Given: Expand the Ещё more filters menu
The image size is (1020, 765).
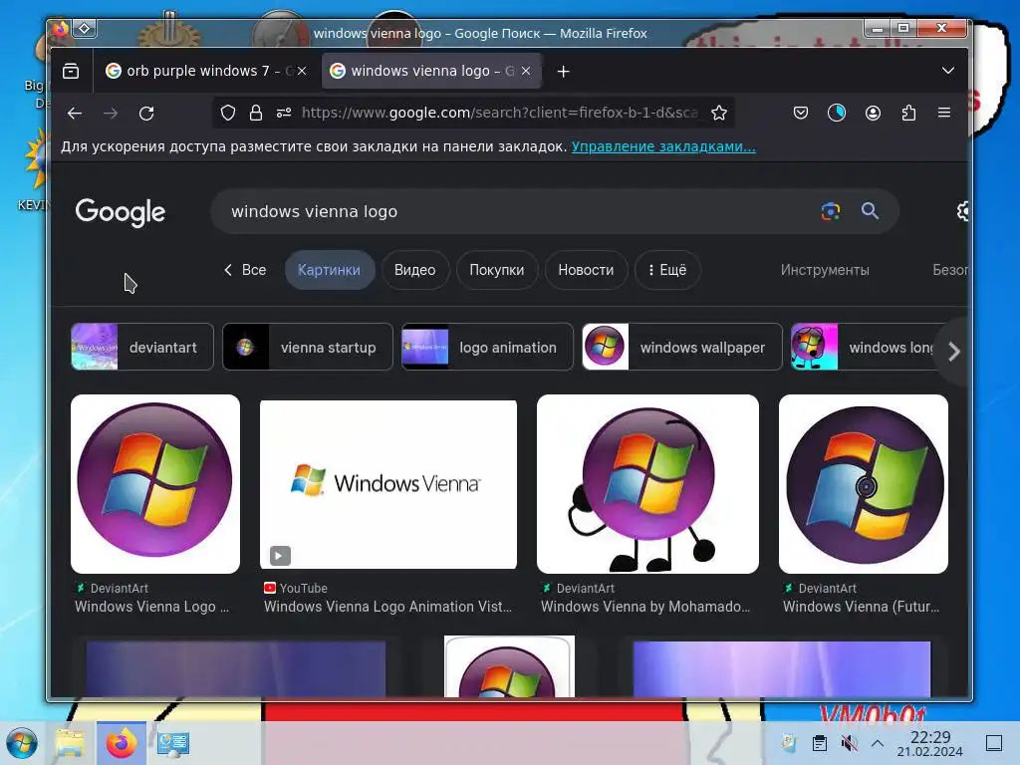Looking at the screenshot, I should 667,270.
